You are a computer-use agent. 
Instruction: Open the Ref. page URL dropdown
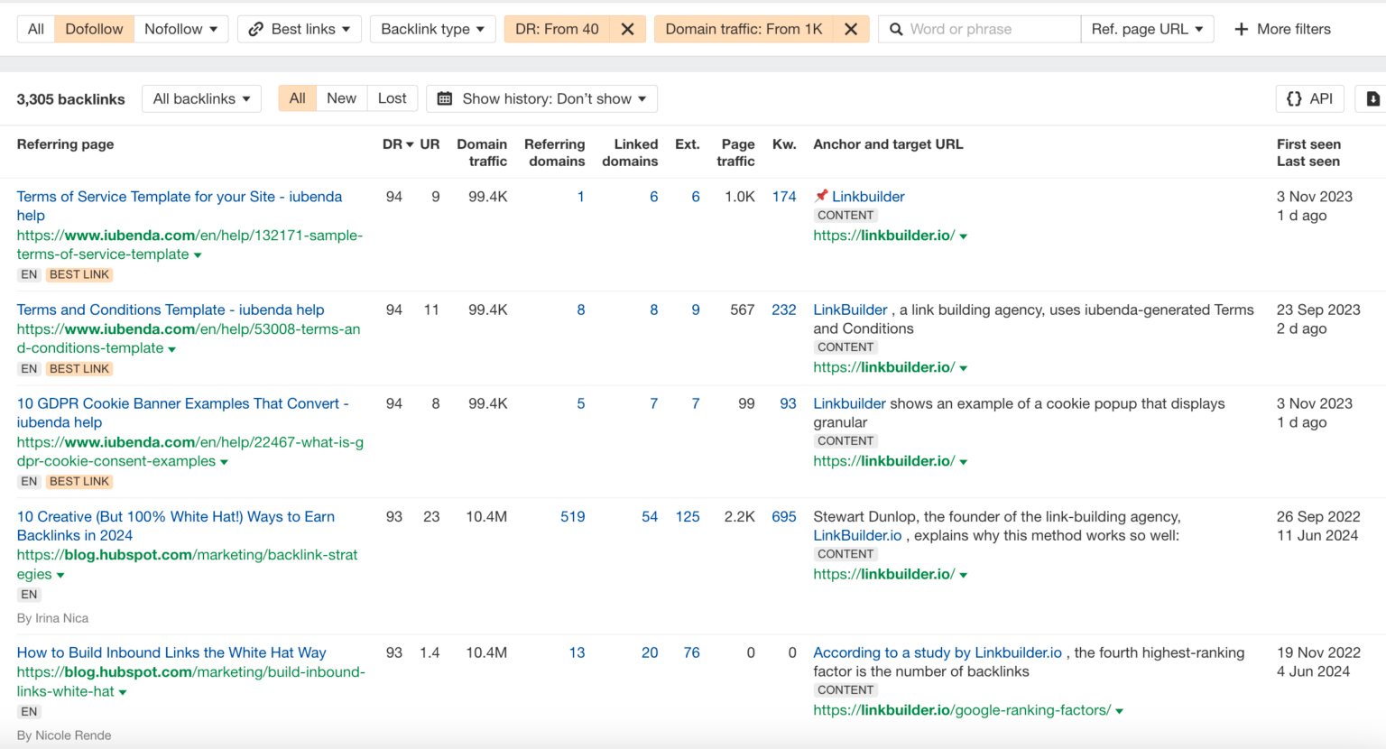(1147, 29)
